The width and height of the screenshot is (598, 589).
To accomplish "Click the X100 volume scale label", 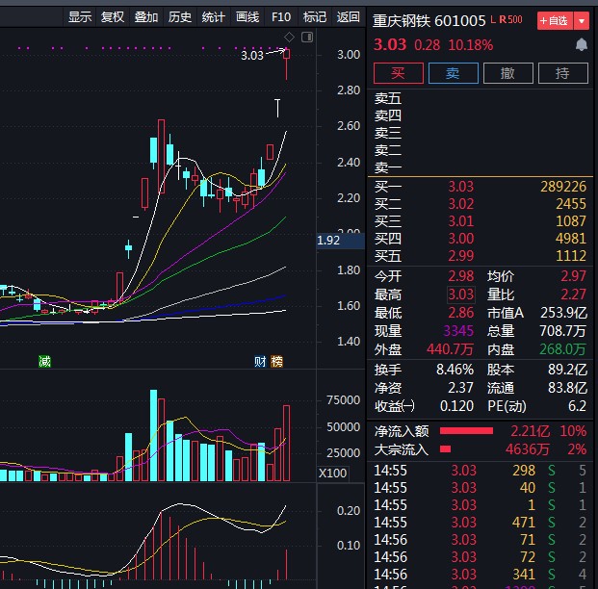I will pos(332,474).
